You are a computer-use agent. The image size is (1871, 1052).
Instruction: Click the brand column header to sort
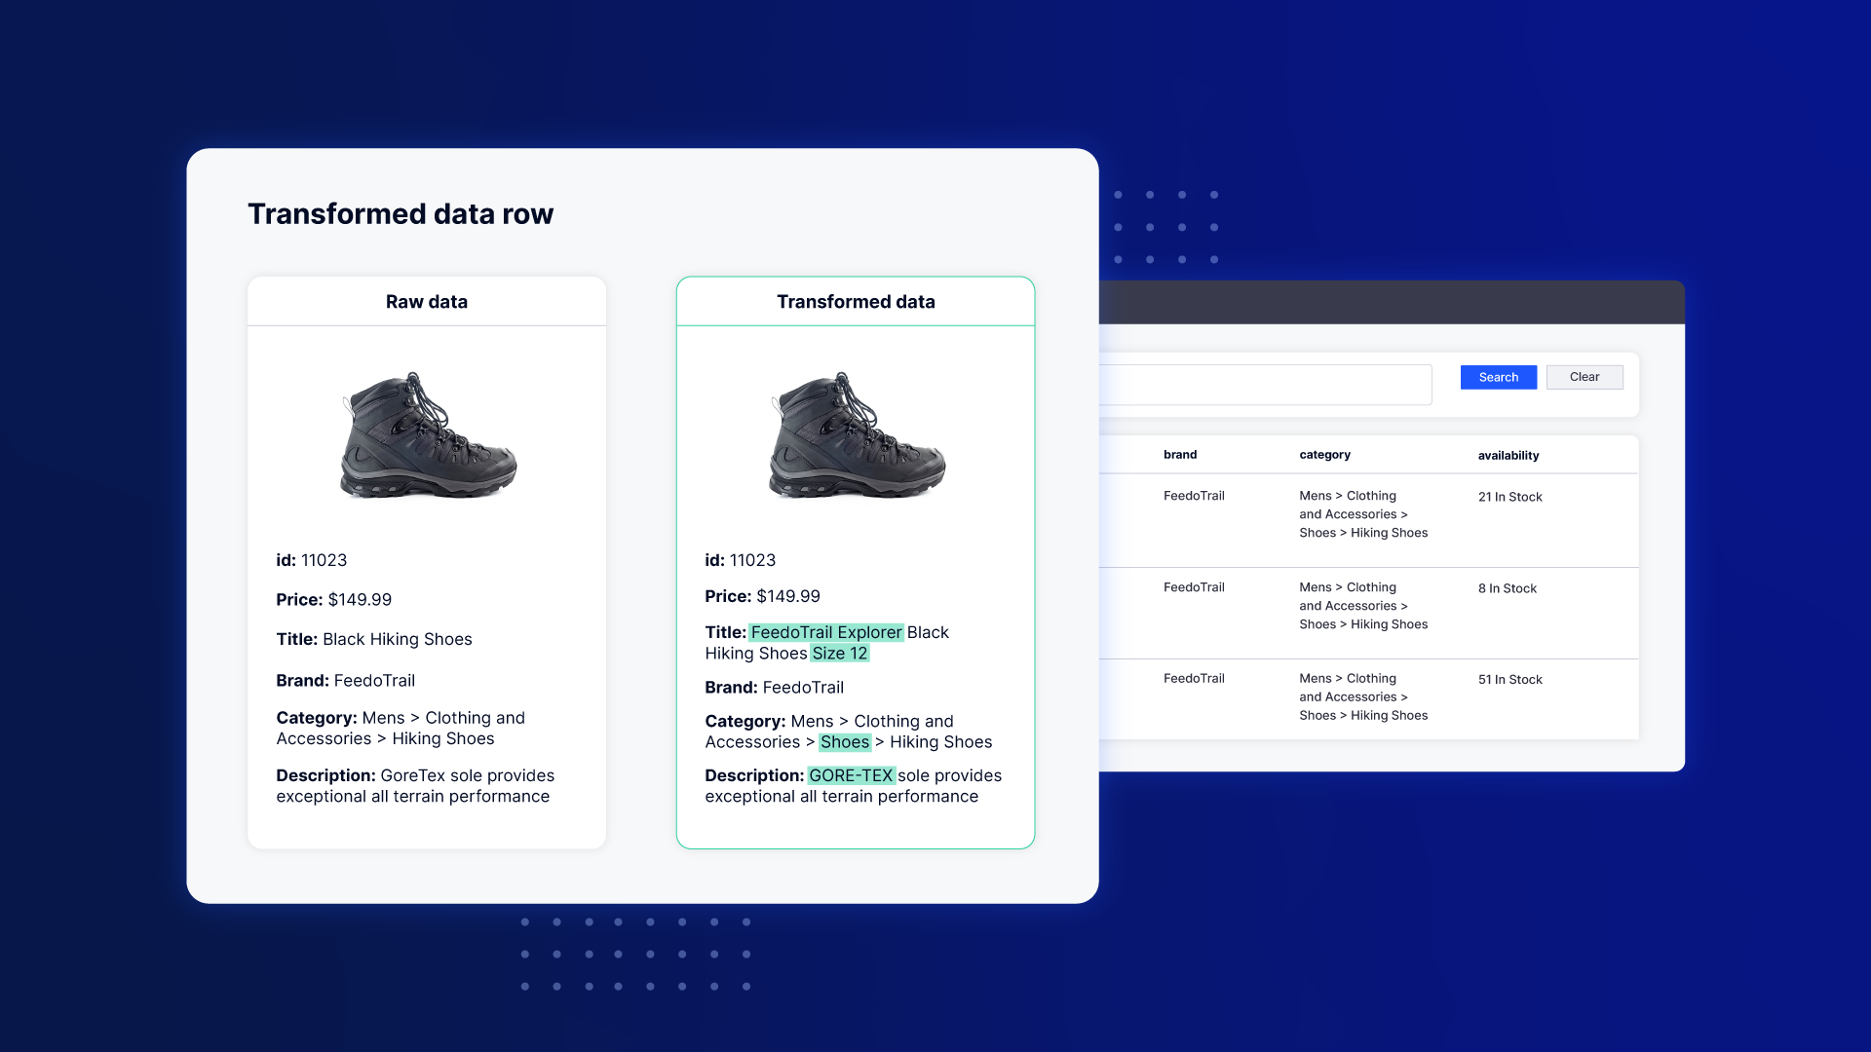tap(1180, 453)
